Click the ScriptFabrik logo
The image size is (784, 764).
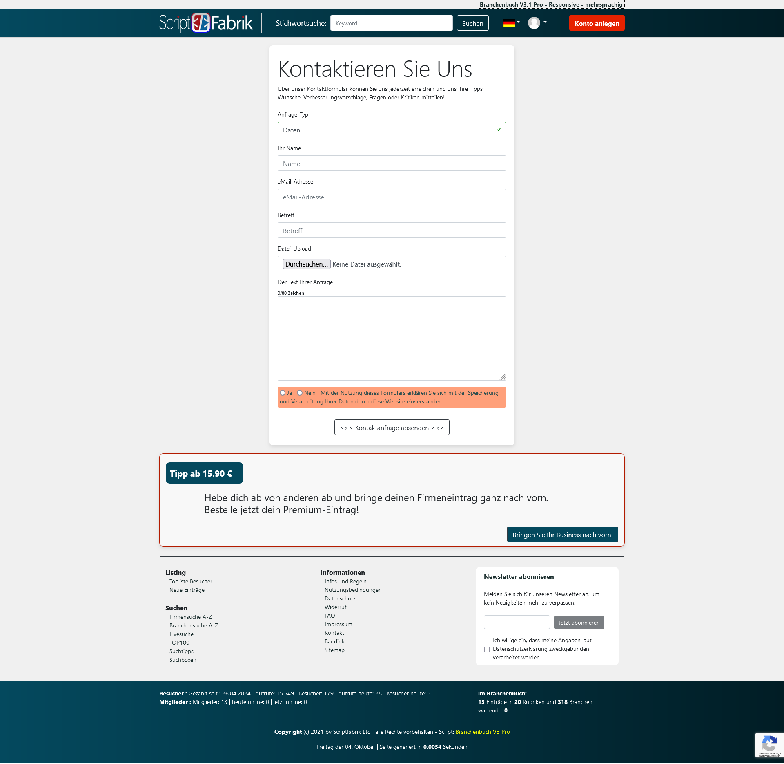(x=206, y=23)
